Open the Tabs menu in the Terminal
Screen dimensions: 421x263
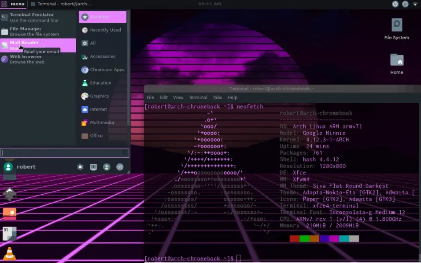click(217, 97)
